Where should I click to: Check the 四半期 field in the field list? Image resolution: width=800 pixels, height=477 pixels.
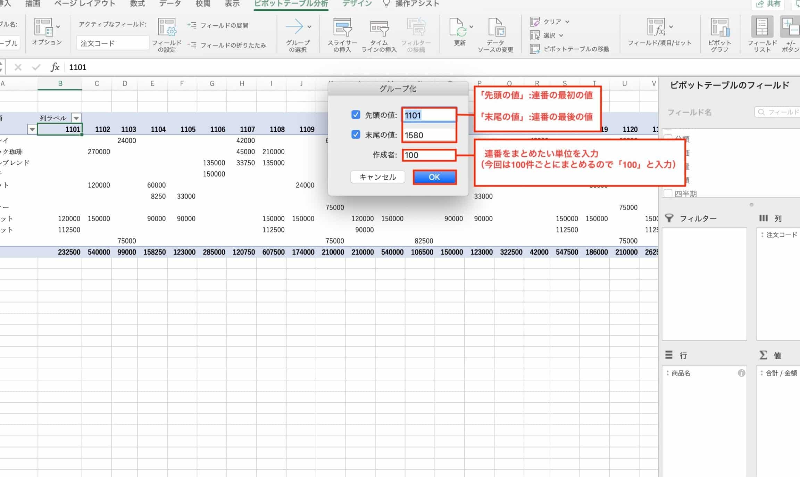668,193
